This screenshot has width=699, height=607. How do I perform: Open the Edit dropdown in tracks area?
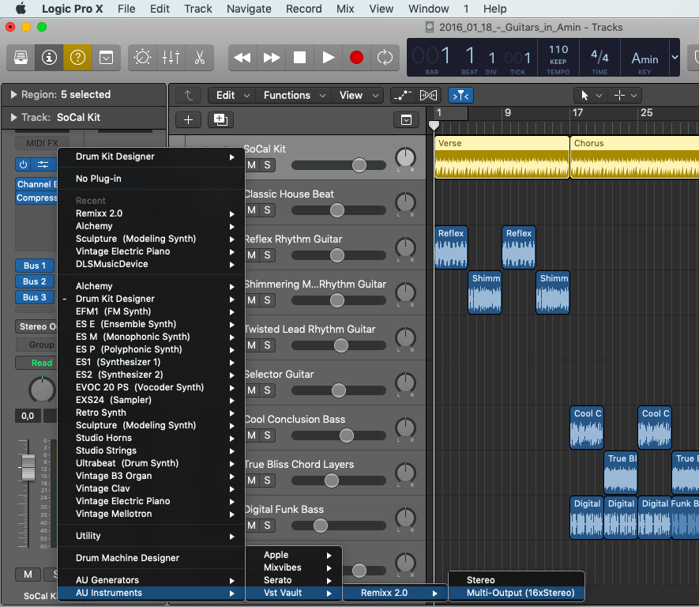click(232, 96)
